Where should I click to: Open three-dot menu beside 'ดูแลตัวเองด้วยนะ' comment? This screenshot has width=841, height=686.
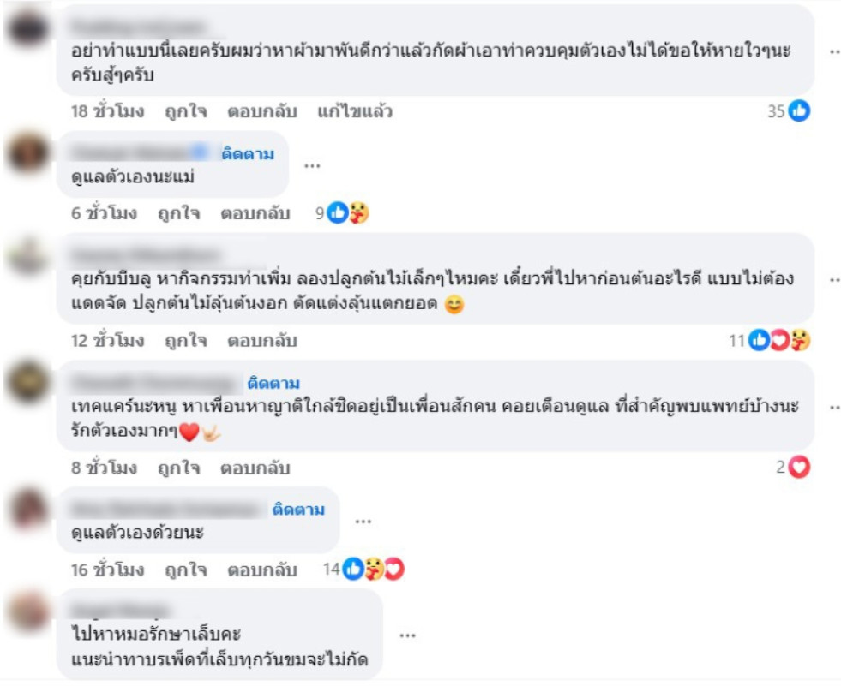pyautogui.click(x=363, y=522)
